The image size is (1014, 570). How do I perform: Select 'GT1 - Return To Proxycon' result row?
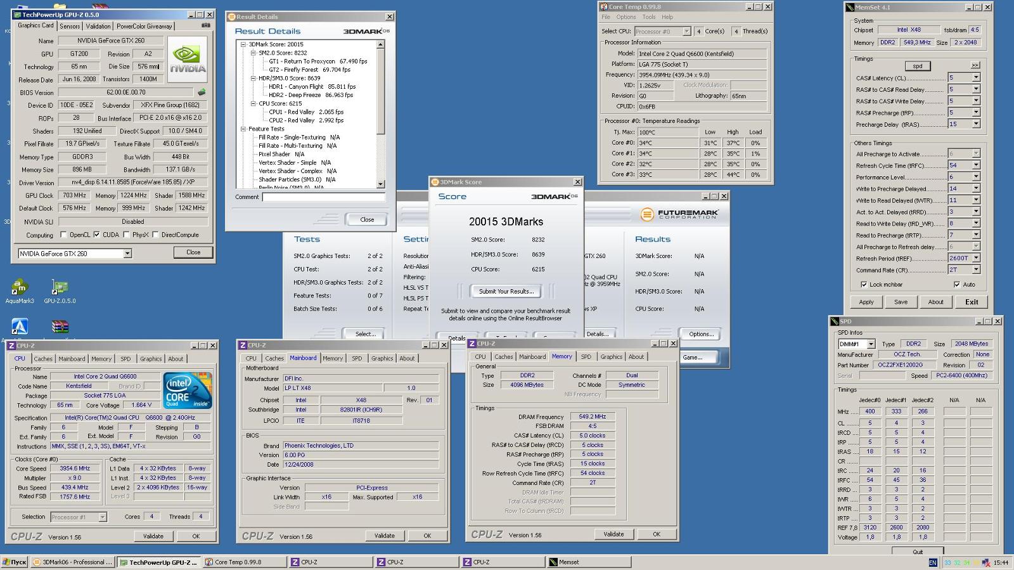(318, 62)
